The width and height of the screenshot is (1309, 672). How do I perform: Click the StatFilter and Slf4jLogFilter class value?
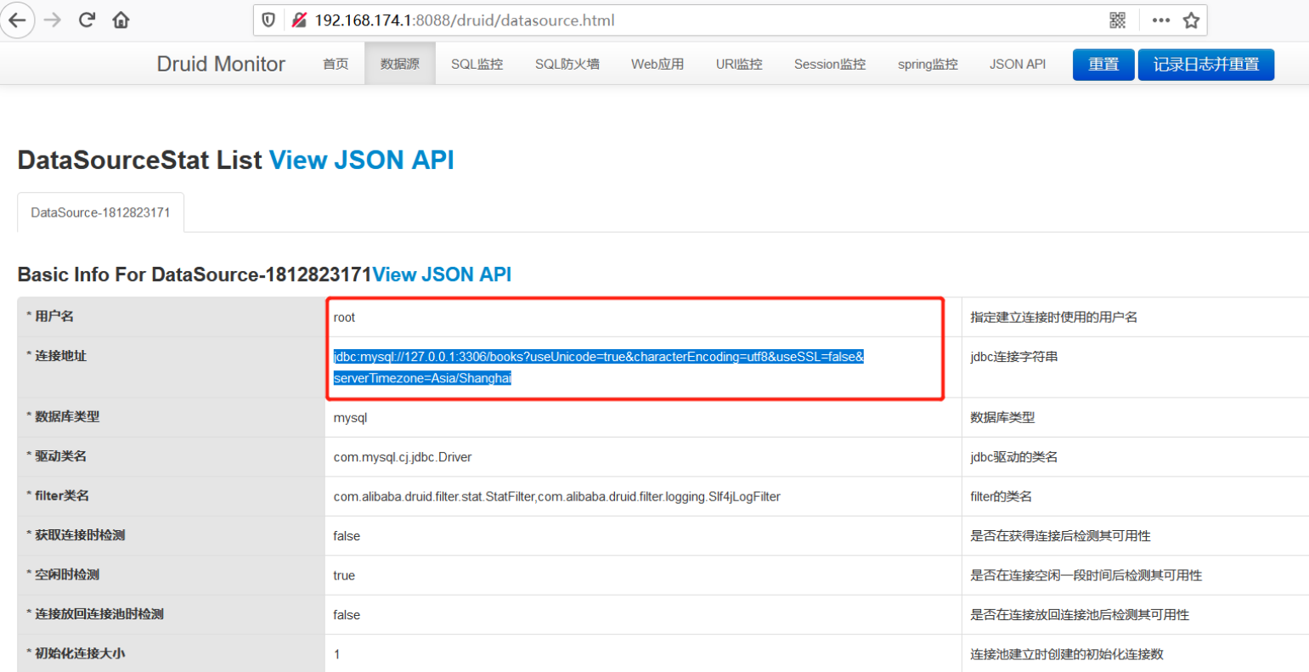[557, 496]
